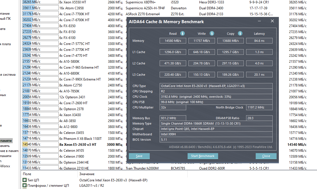The width and height of the screenshot is (317, 189).
Task: Select the highlighted памяти sidebar item
Action: pos(6,141)
